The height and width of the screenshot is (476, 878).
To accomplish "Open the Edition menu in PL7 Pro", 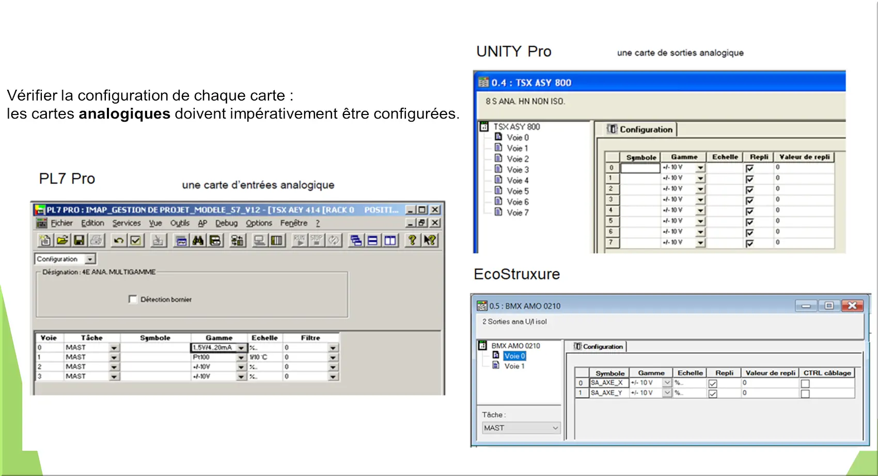I will tap(92, 223).
